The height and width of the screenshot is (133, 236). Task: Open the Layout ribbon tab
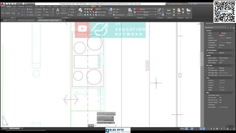[x=93, y=7]
